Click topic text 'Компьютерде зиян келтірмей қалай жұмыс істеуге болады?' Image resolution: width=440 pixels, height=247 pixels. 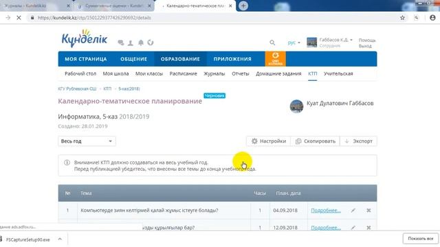coord(149,211)
